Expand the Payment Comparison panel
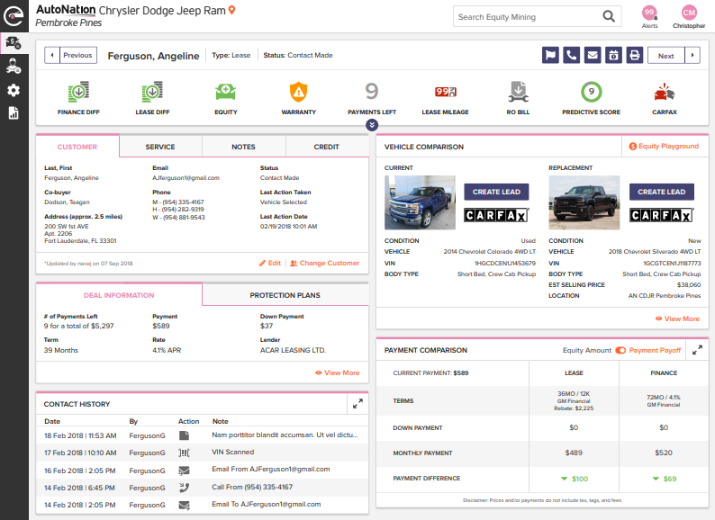Image resolution: width=715 pixels, height=520 pixels. [697, 349]
